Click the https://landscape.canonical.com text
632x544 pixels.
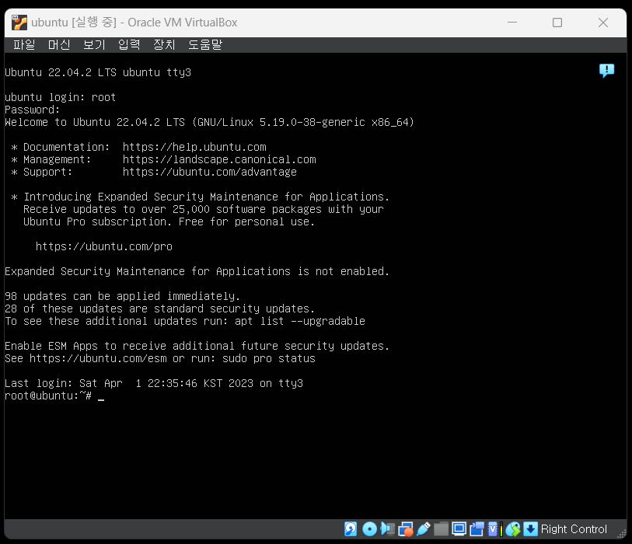[219, 159]
